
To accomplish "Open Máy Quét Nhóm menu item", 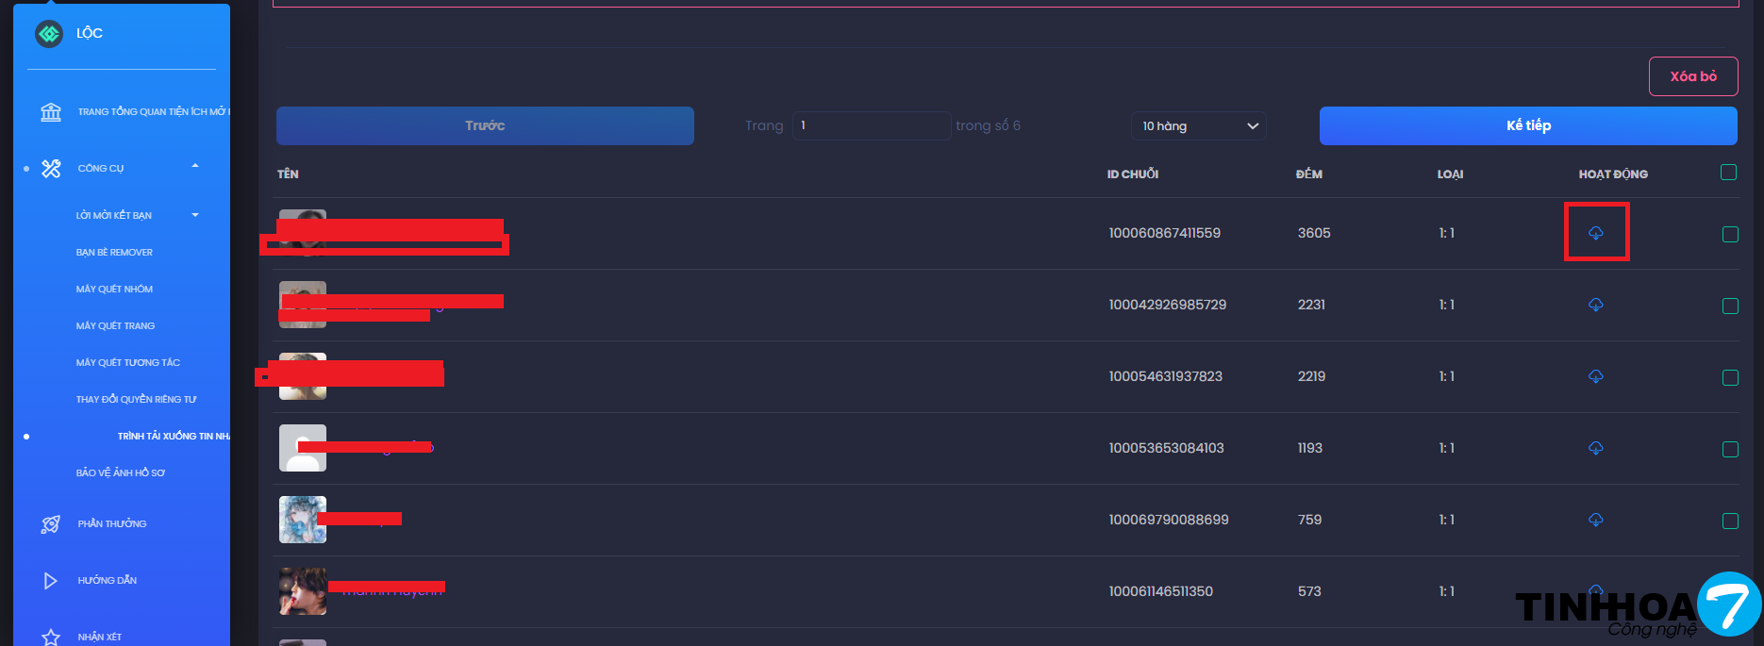I will [114, 290].
